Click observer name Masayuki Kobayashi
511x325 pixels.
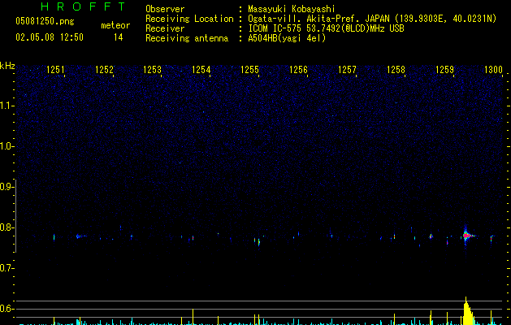click(292, 9)
